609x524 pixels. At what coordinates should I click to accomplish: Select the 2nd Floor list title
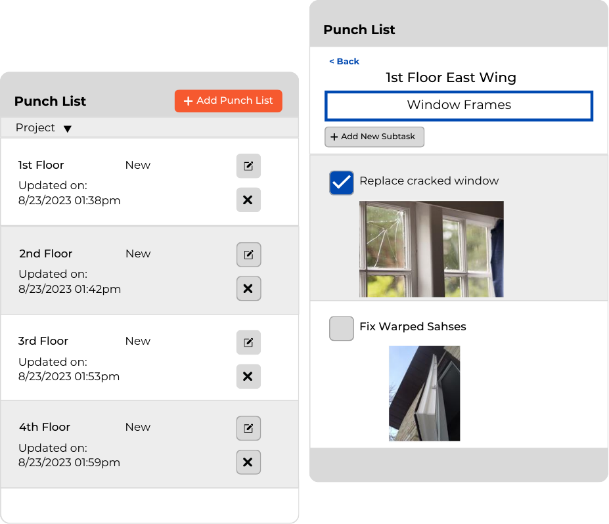click(x=46, y=253)
